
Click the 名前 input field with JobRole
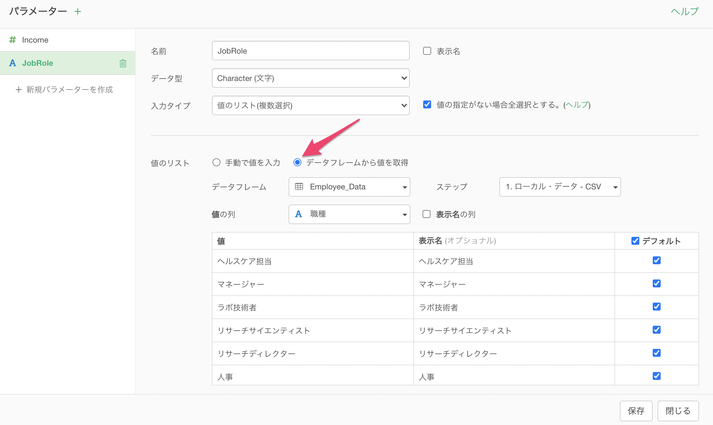[x=311, y=51]
